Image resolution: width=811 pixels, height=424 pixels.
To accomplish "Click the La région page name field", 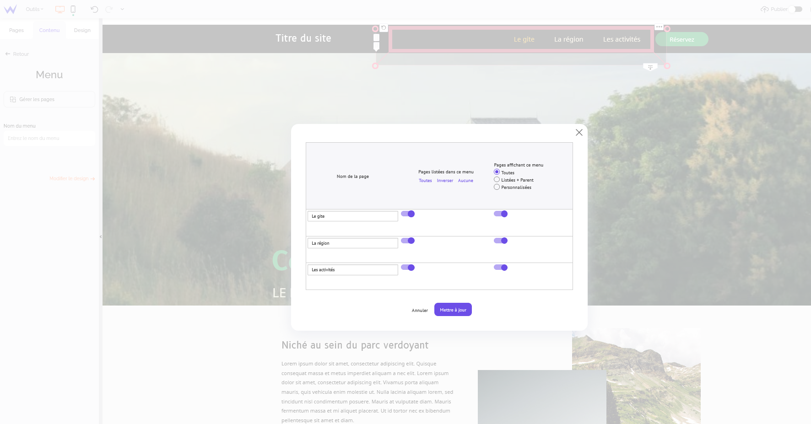I will (353, 243).
